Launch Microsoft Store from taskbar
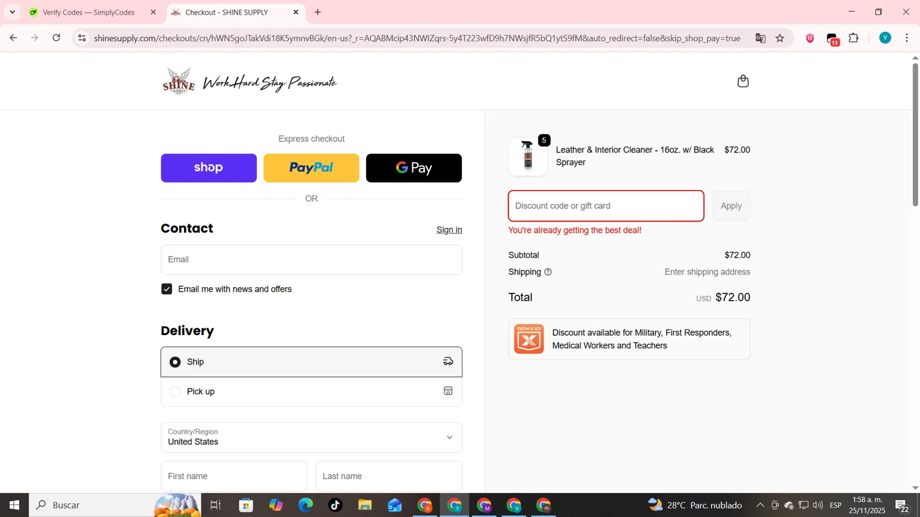 coord(246,505)
